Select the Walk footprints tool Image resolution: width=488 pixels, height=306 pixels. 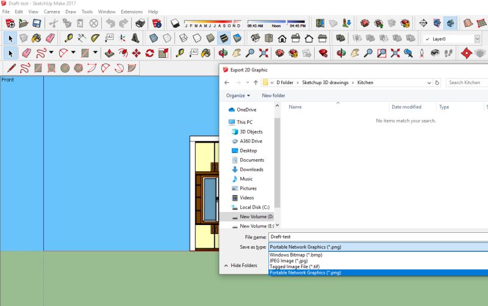coord(448,53)
